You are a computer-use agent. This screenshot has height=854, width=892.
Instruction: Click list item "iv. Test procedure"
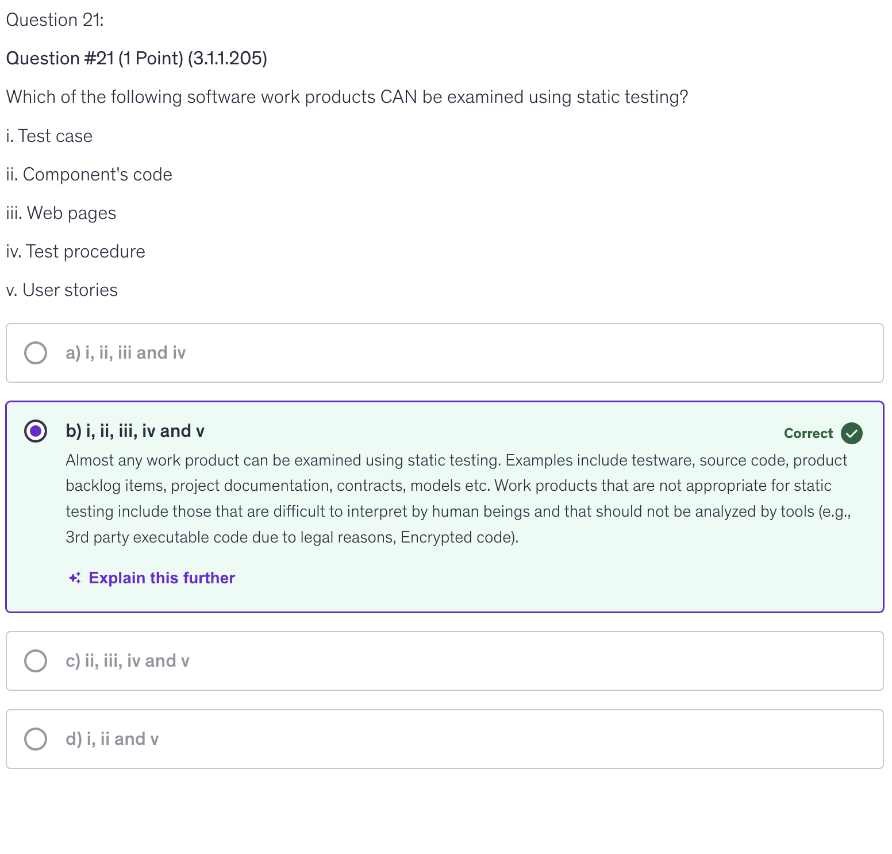[75, 252]
